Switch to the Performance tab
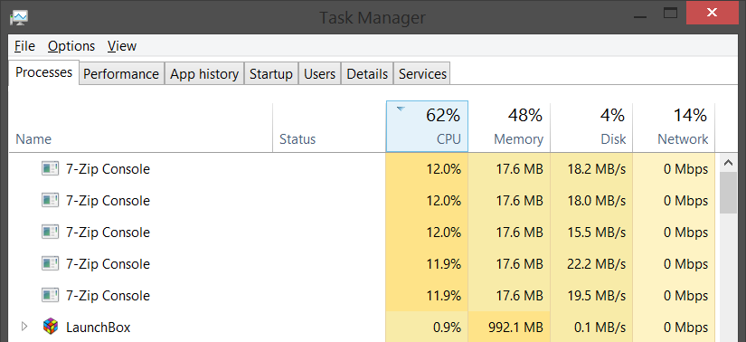This screenshot has height=342, width=746. point(121,74)
